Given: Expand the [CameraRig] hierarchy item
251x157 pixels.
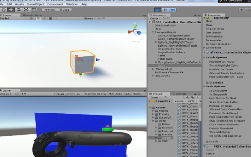Looking at the screenshot, I should (x=153, y=69).
